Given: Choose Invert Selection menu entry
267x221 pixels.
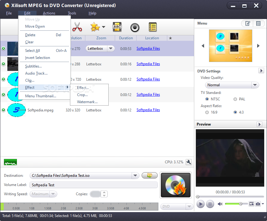Looking at the screenshot, I should [x=44, y=58].
